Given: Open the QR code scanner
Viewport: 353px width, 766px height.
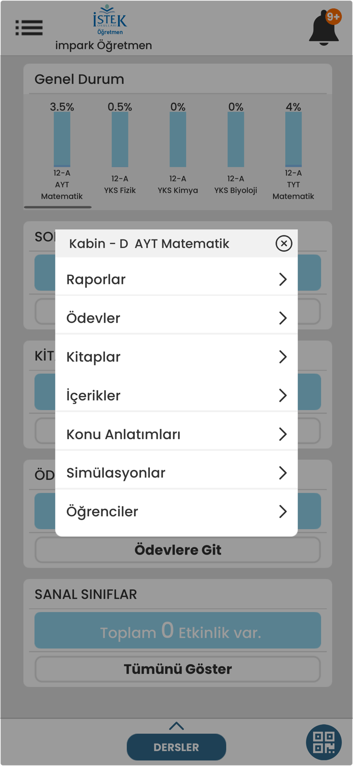Looking at the screenshot, I should point(323,742).
